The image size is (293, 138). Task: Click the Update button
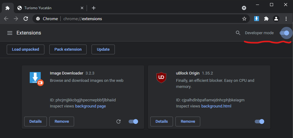[103, 49]
